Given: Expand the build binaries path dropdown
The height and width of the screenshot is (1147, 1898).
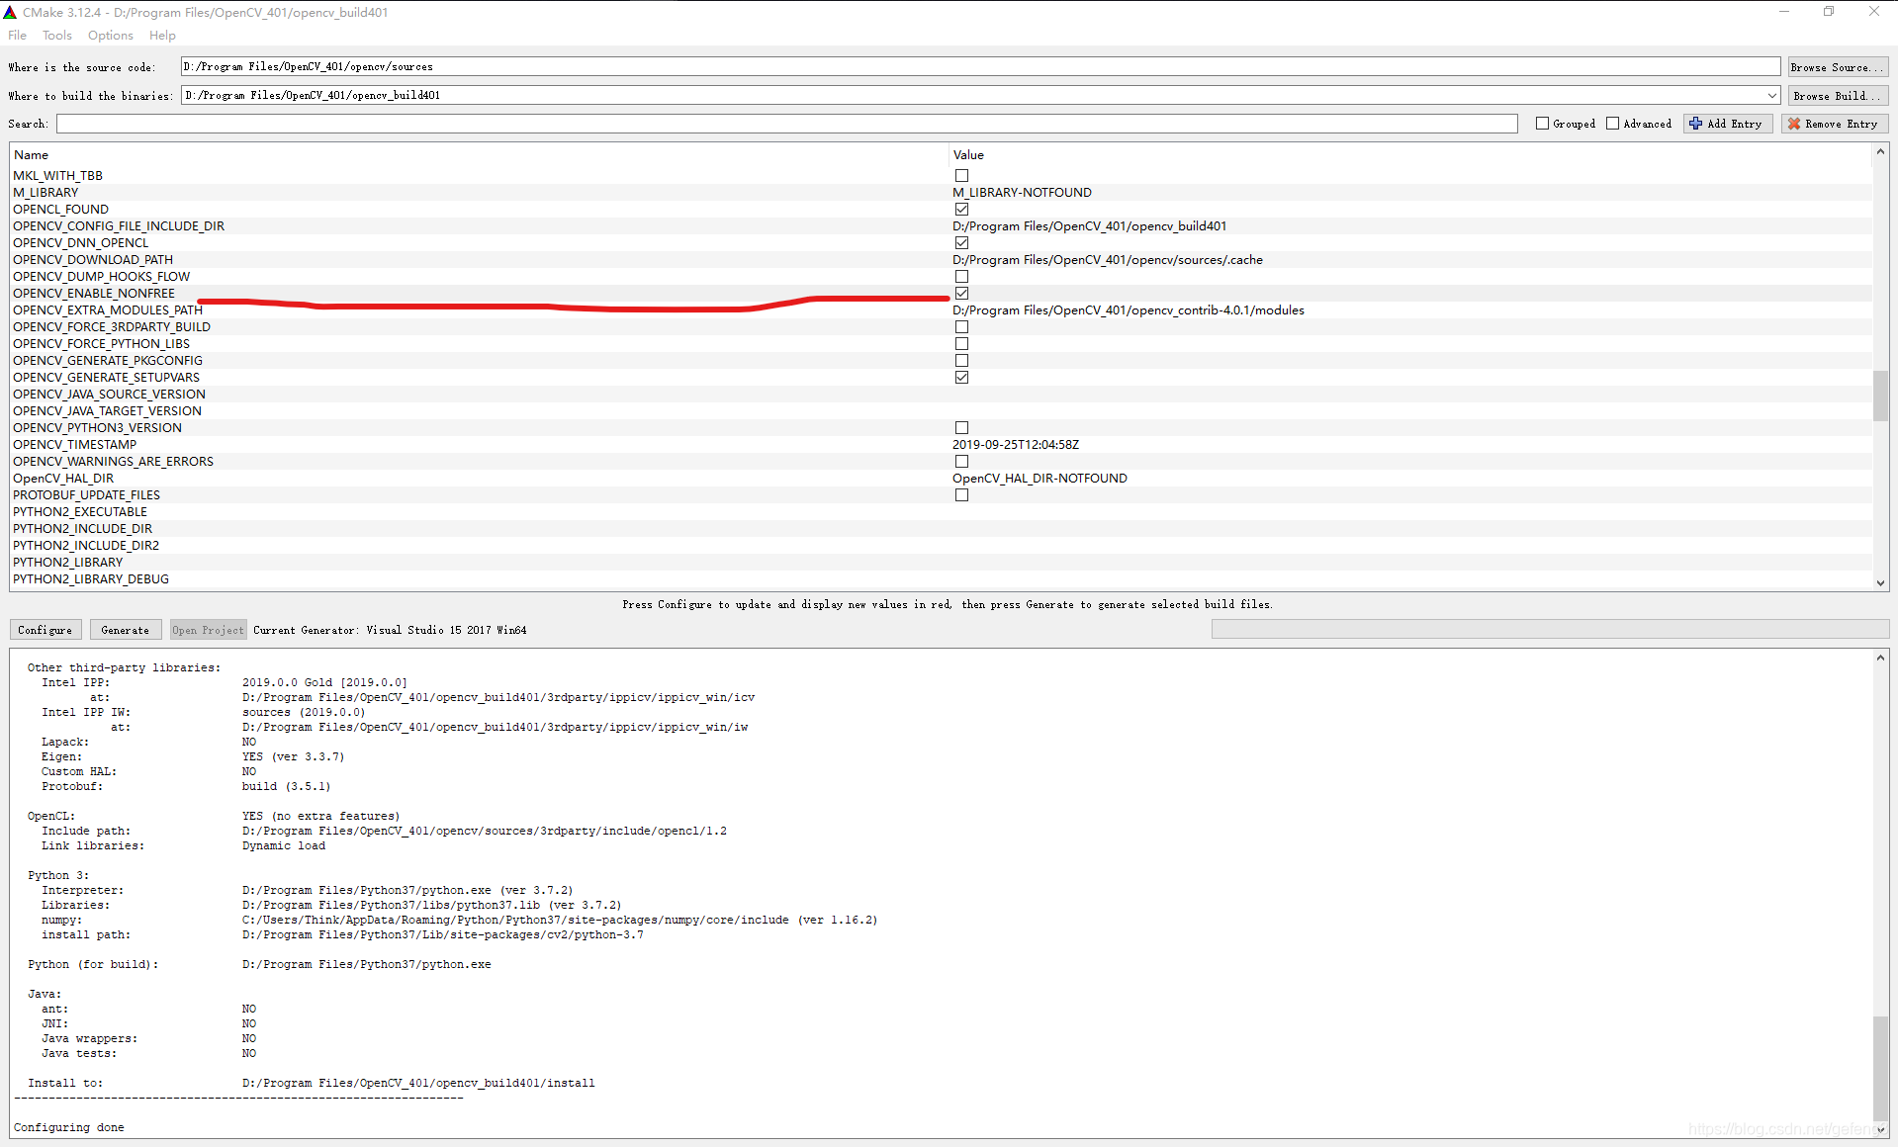Looking at the screenshot, I should [1771, 96].
